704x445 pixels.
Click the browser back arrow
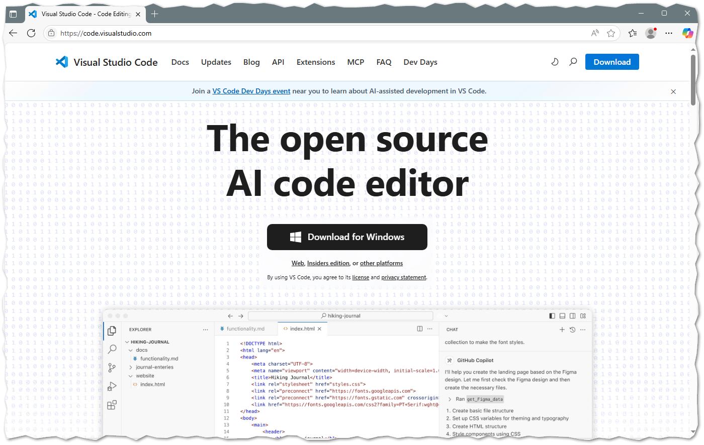click(x=13, y=33)
